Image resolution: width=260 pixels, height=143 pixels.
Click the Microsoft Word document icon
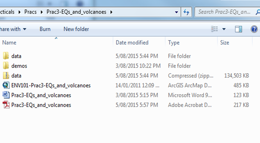(x=6, y=95)
